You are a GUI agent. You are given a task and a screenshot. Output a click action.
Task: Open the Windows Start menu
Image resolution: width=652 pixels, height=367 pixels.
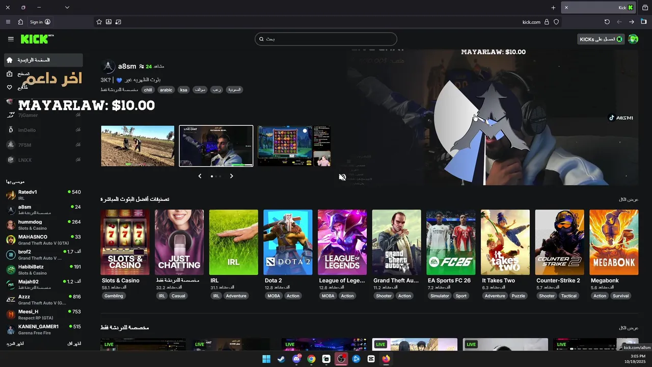[x=266, y=359]
